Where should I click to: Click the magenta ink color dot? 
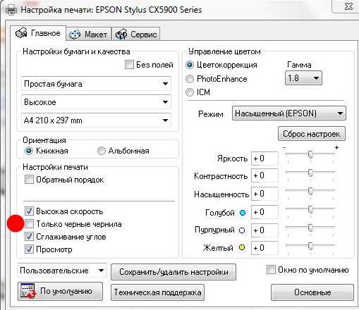[x=242, y=230]
